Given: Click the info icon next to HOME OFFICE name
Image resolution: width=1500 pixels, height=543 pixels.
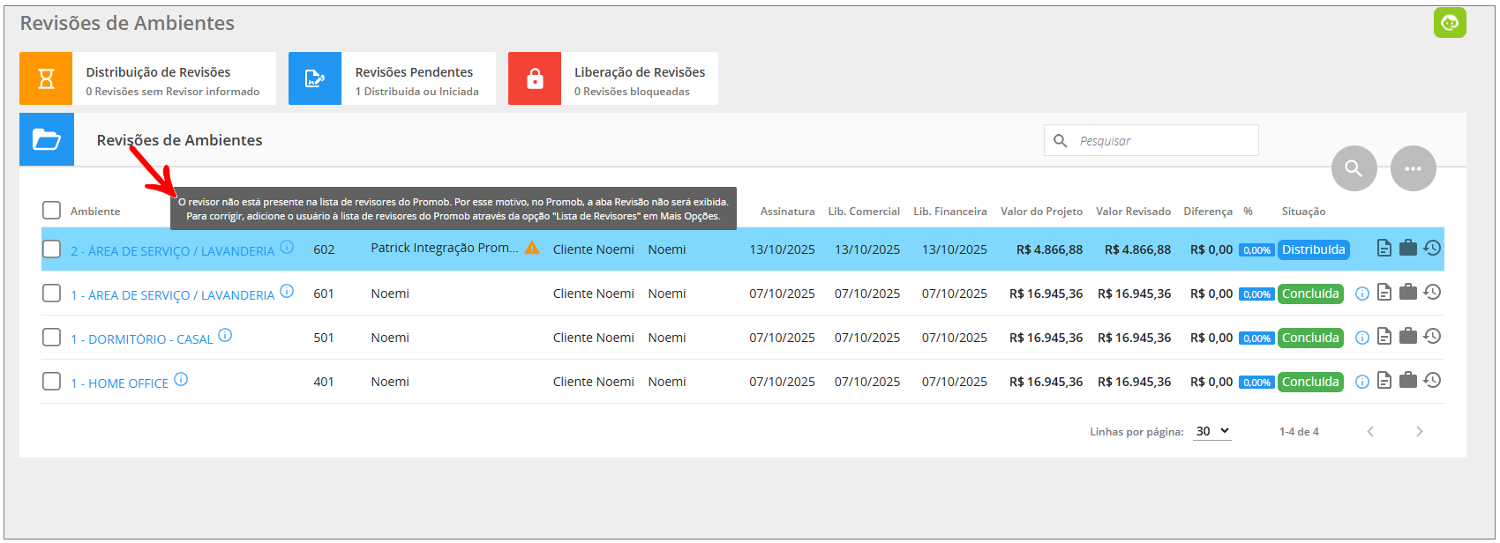Looking at the screenshot, I should pos(181,380).
